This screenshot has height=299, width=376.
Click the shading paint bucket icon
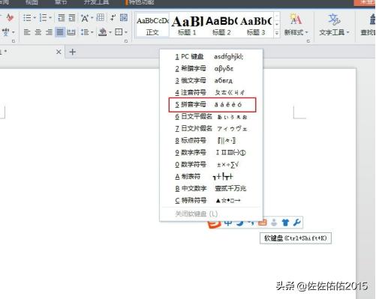click(103, 32)
